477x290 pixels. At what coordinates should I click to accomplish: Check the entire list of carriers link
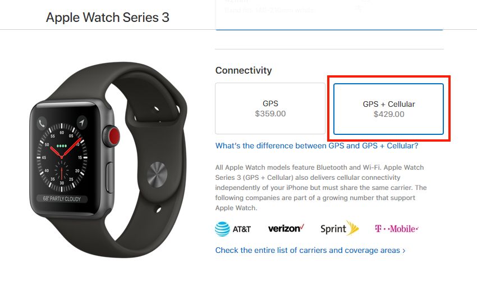coord(308,251)
